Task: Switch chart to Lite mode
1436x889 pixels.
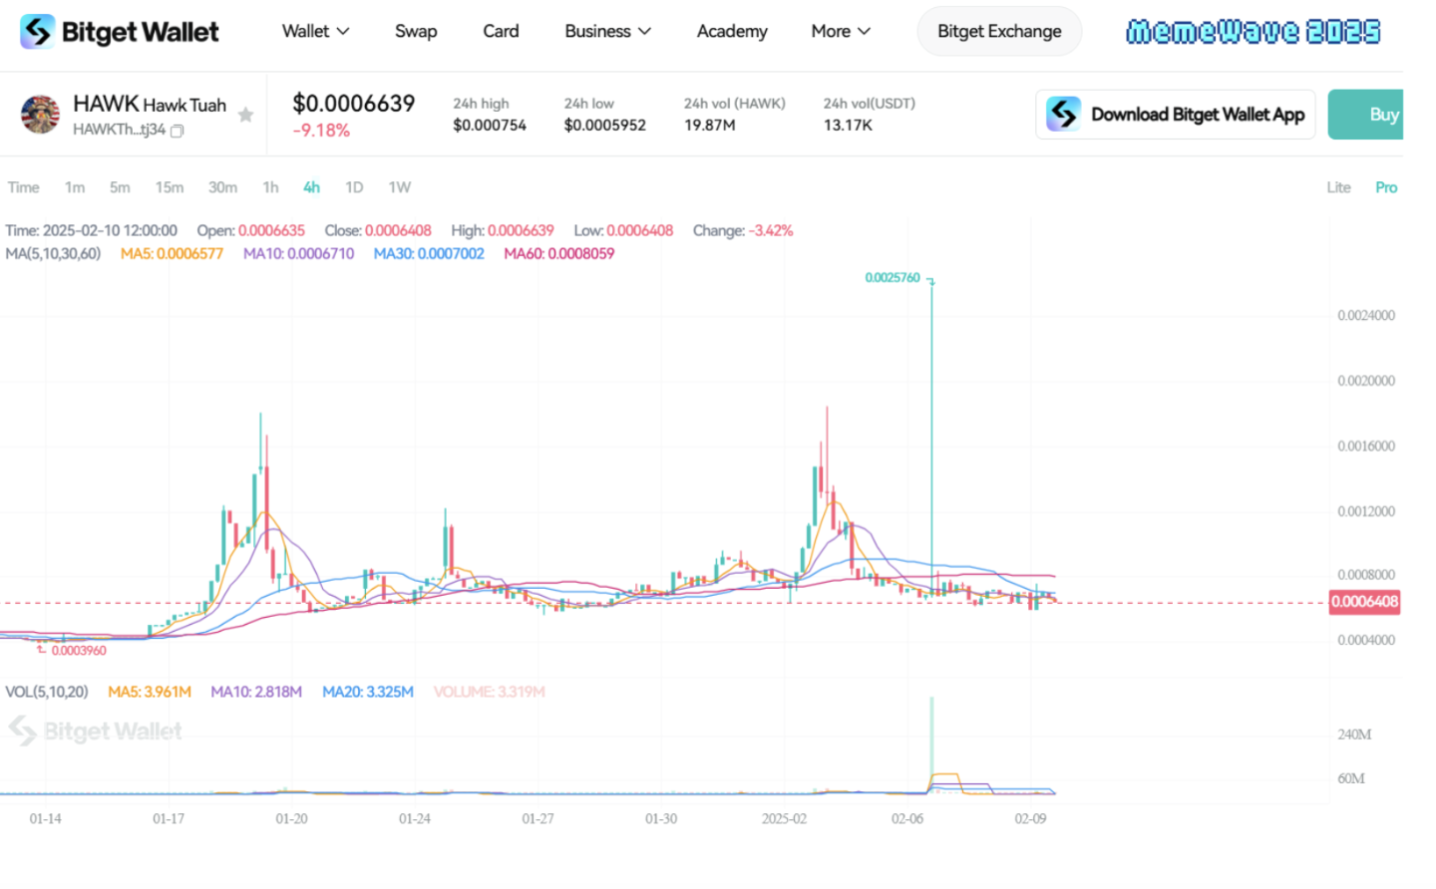Action: point(1338,186)
